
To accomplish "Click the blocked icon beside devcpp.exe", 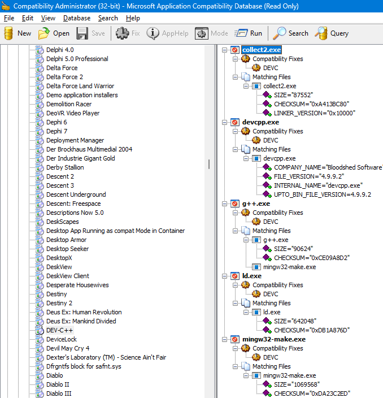I will 235,122.
